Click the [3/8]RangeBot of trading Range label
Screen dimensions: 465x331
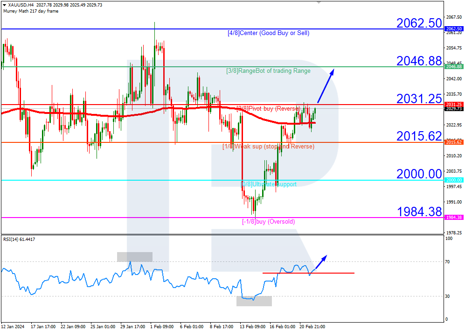[268, 70]
